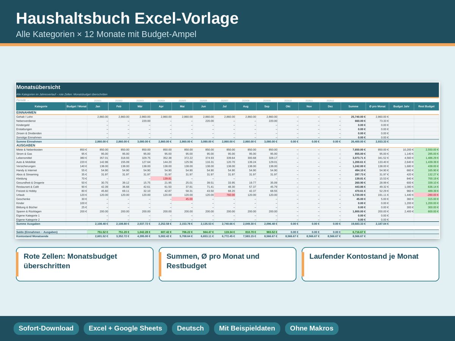The image size is (455, 341).
Task: Click the Haushaltsbuch Excel-Vorlage title
Action: click(127, 19)
